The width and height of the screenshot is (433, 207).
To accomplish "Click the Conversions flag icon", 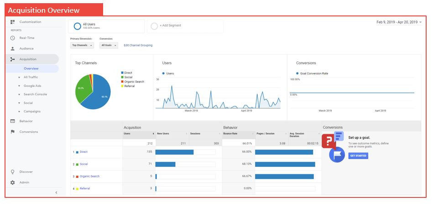I will click(x=12, y=132).
